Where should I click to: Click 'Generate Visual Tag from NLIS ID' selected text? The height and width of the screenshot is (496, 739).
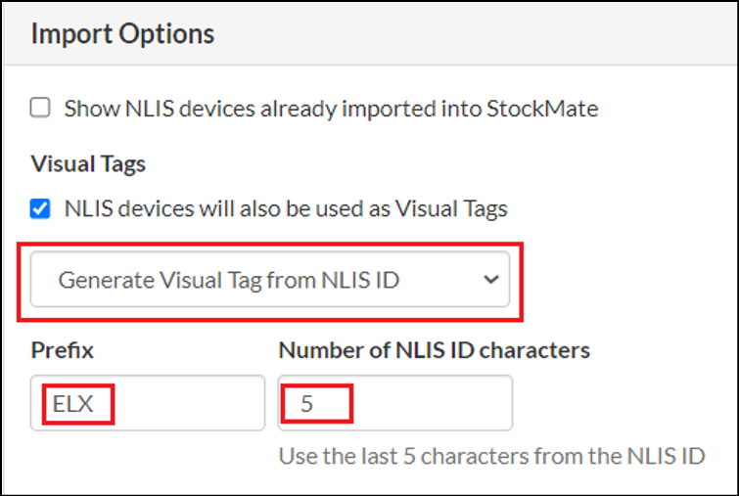click(x=229, y=280)
